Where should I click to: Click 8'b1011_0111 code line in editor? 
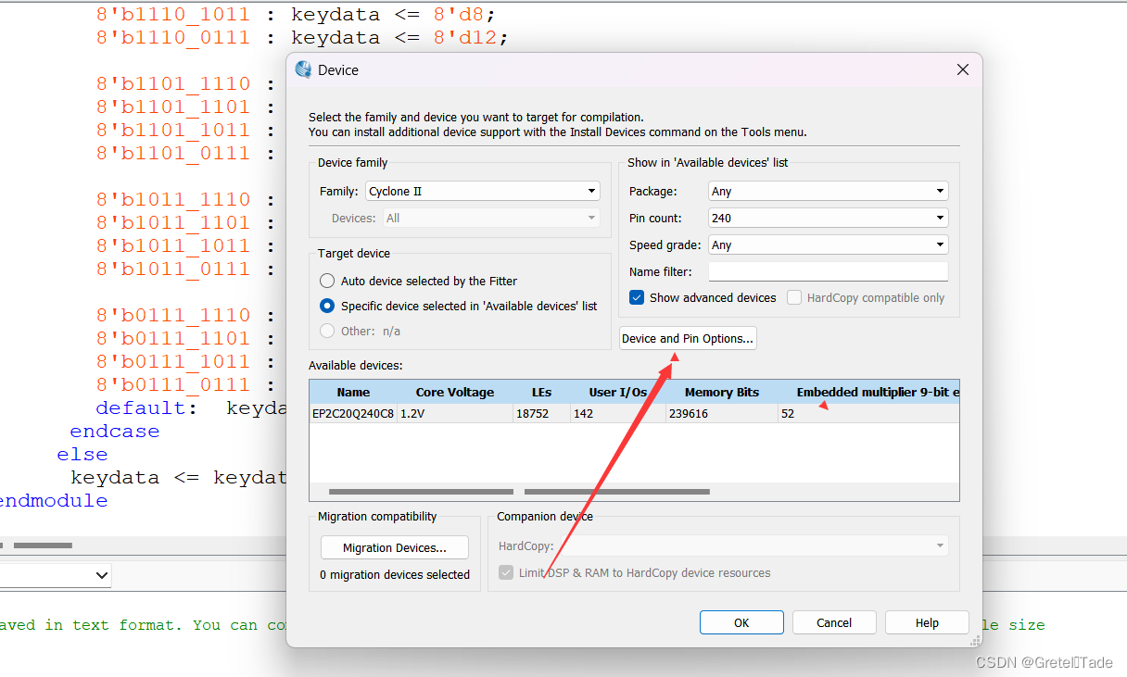[x=185, y=270]
